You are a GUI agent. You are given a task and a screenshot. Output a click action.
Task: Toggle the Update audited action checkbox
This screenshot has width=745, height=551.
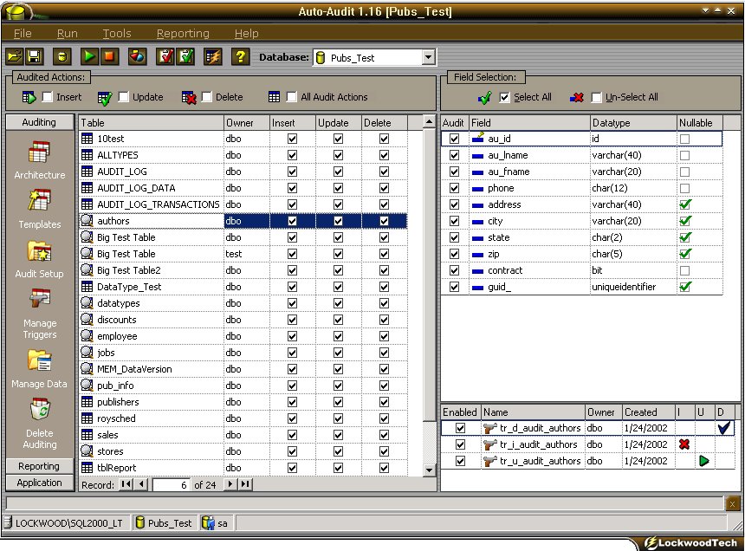tap(124, 97)
